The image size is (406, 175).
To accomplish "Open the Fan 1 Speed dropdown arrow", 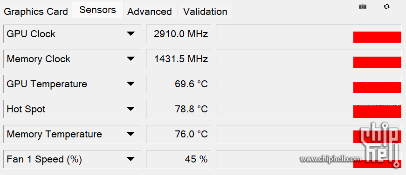I will click(131, 159).
